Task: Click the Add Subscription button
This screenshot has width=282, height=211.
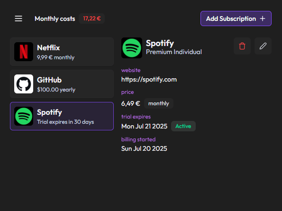Action: (236, 18)
